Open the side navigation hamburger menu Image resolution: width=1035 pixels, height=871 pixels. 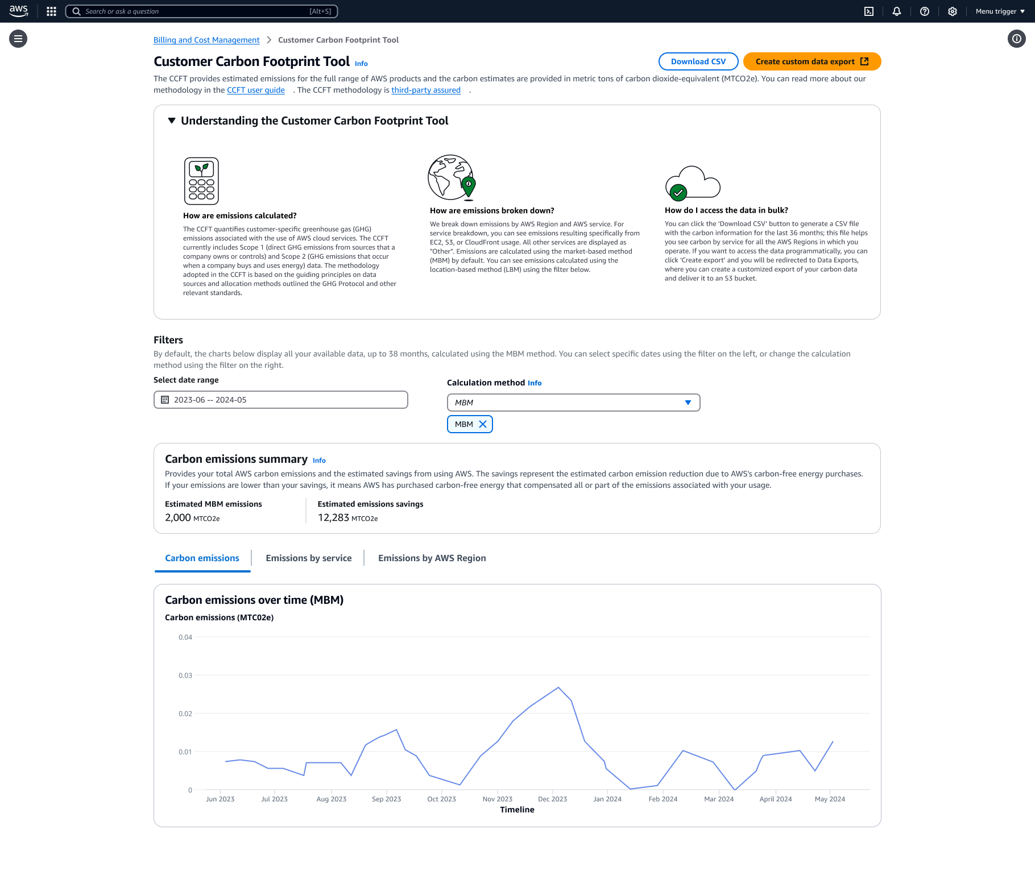point(18,39)
